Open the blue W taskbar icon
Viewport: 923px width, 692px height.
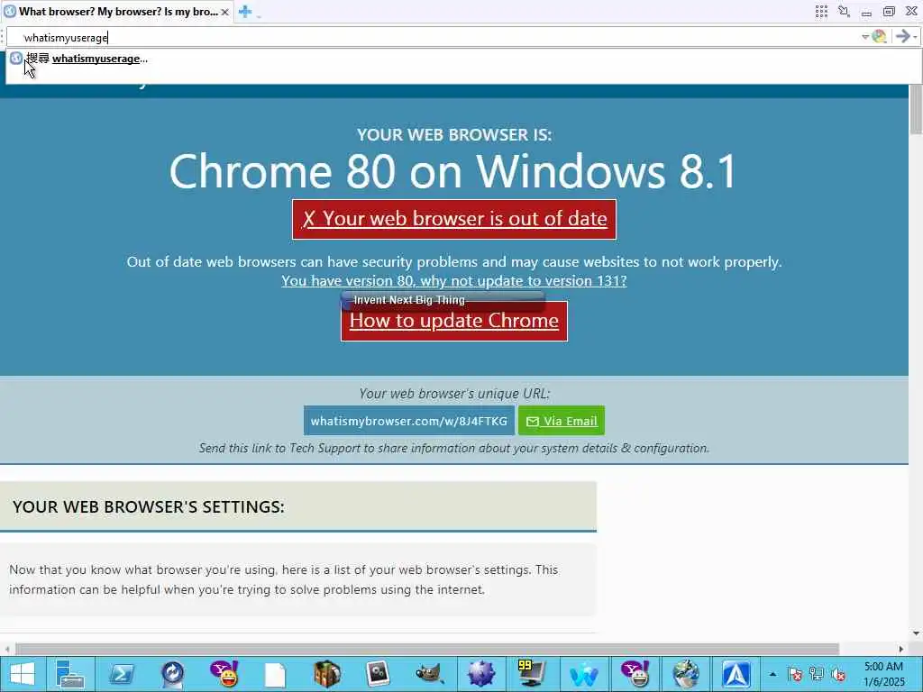tap(583, 674)
